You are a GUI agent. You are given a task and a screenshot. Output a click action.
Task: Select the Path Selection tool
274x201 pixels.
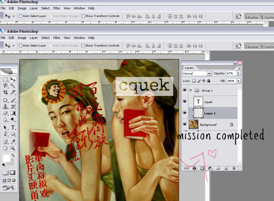click(x=6, y=127)
